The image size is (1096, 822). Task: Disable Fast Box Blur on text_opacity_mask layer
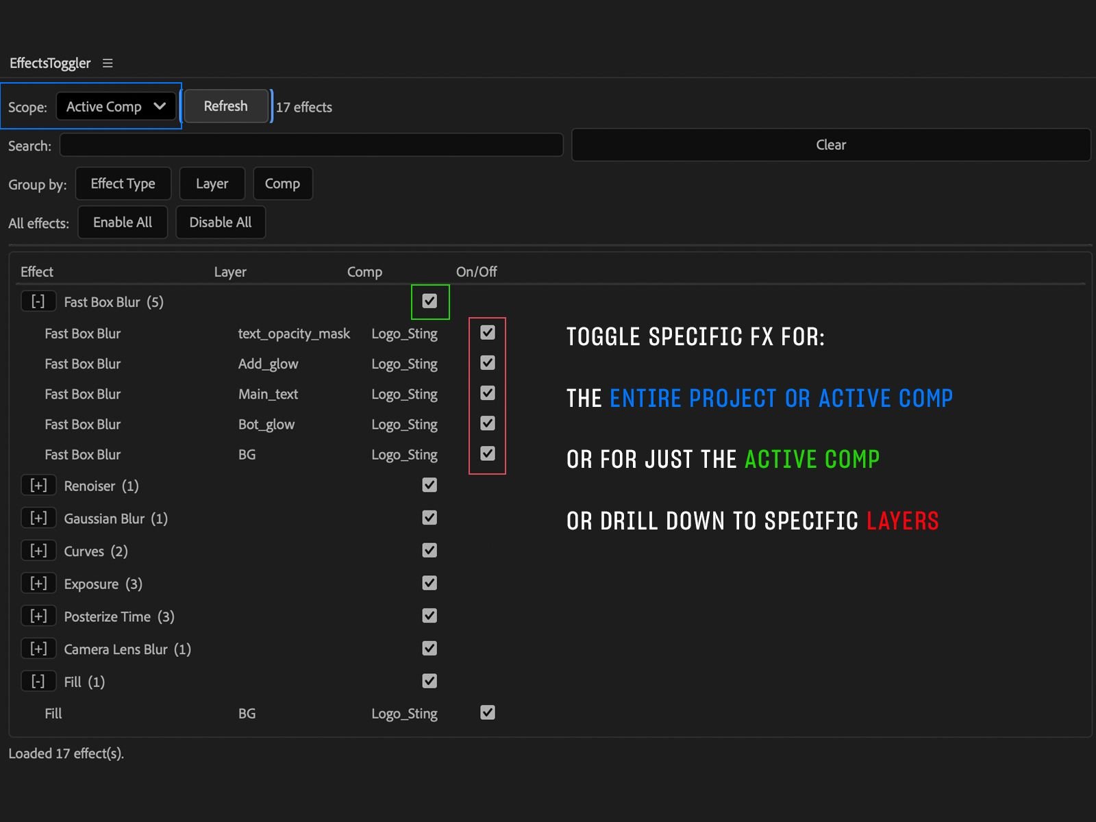[x=487, y=333]
